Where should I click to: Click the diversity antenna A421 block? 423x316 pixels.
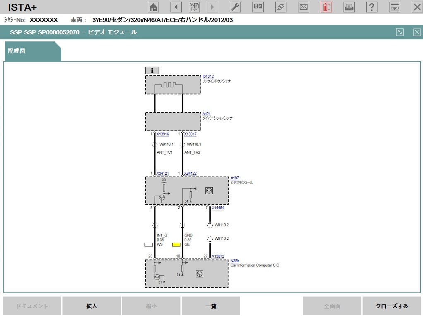pyautogui.click(x=173, y=122)
